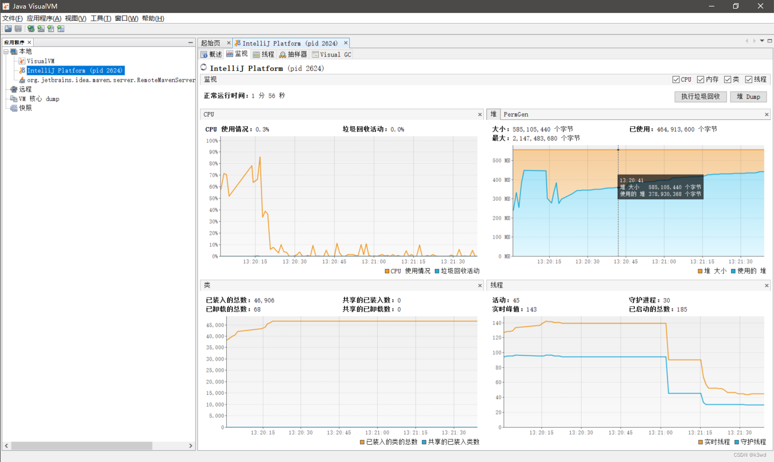Select the 堆 memory tab

point(493,114)
